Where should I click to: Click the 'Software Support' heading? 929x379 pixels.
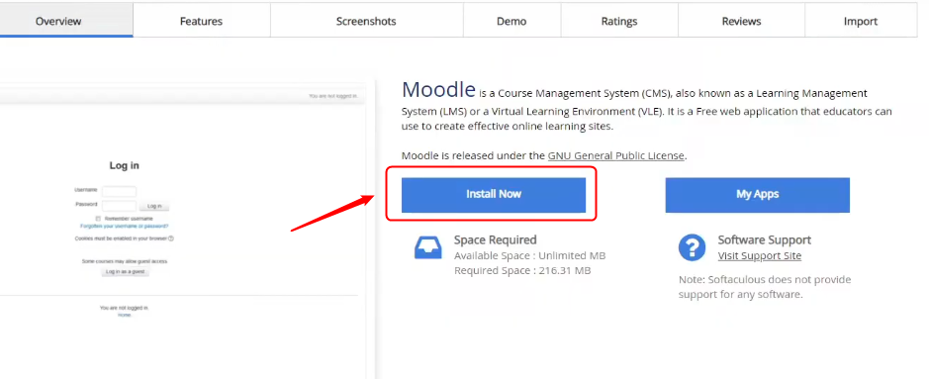[765, 239]
